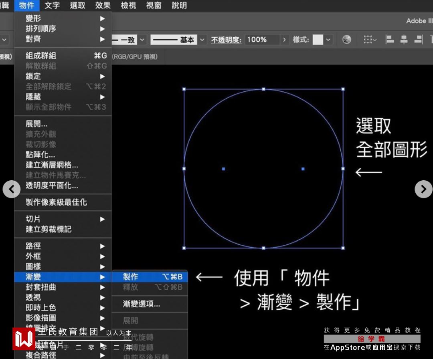
Task: Click the 不透明度 label link
Action: pyautogui.click(x=226, y=40)
